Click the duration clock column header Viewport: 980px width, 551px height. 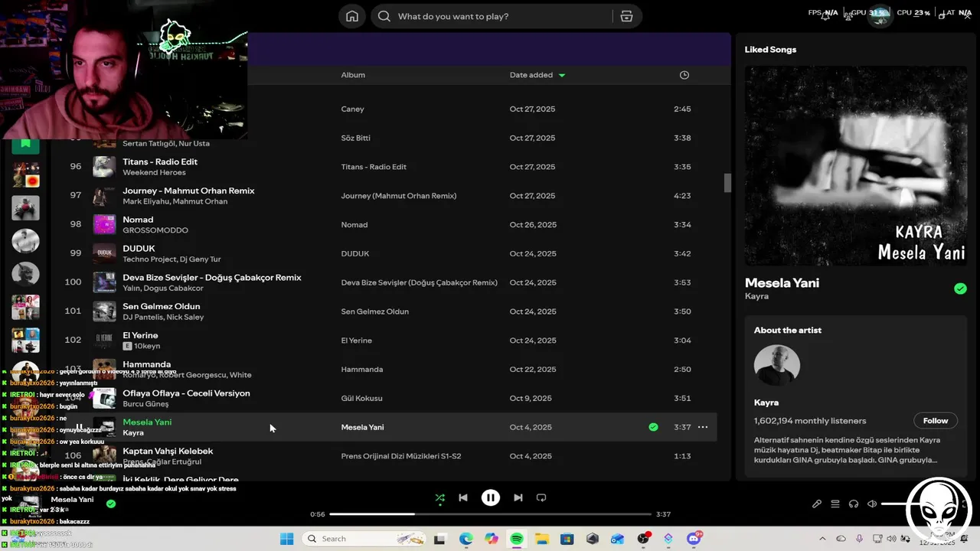pos(684,75)
